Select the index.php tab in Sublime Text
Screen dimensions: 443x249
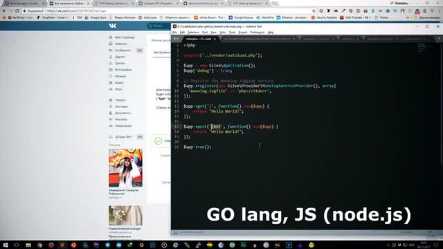(x=199, y=39)
